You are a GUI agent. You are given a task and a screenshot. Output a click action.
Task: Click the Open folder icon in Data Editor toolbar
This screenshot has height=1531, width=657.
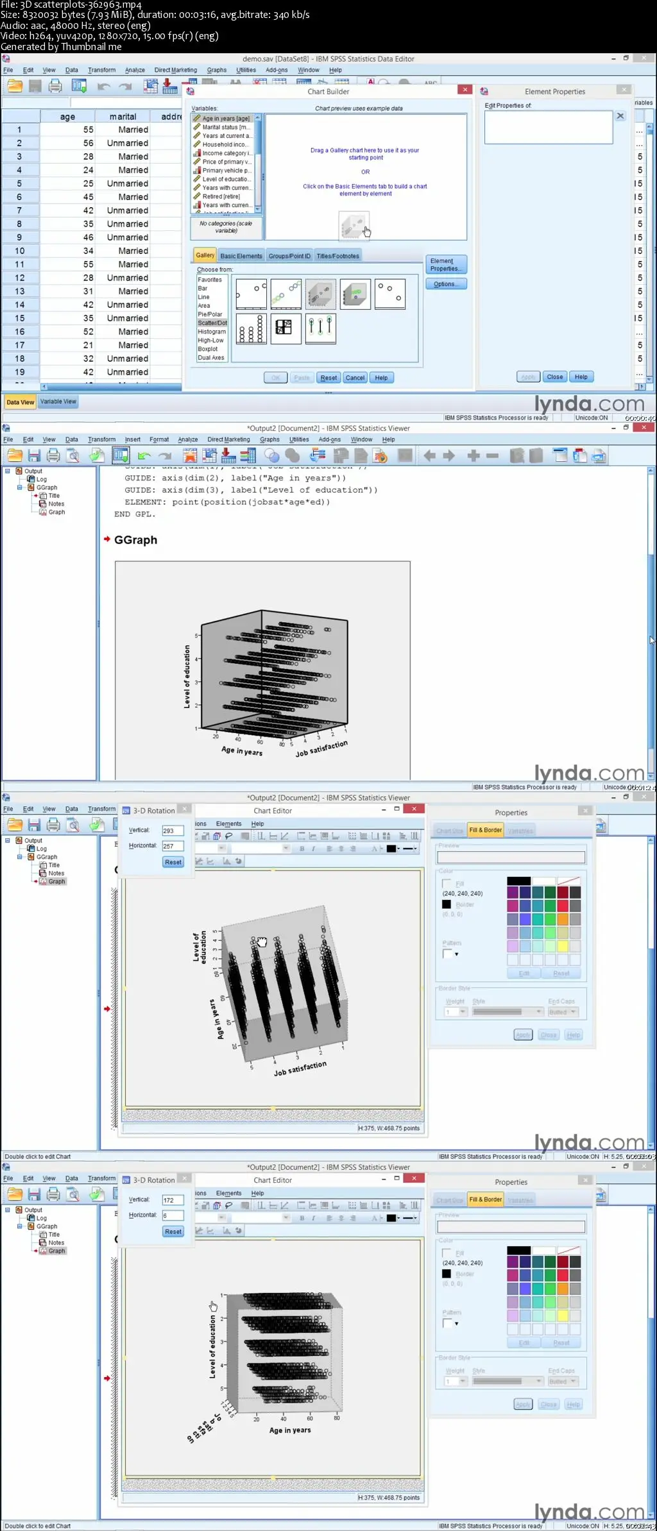pos(14,86)
